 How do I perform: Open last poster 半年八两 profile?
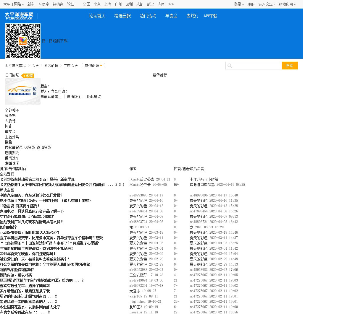pyautogui.click(x=197, y=179)
